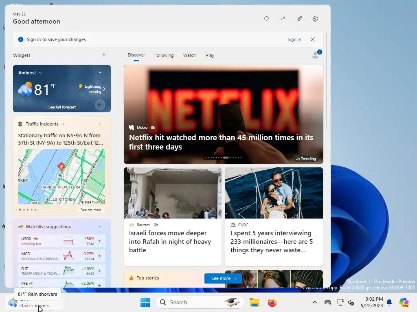Open the Top stories section header
This screenshot has height=312, width=417.
click(x=147, y=278)
